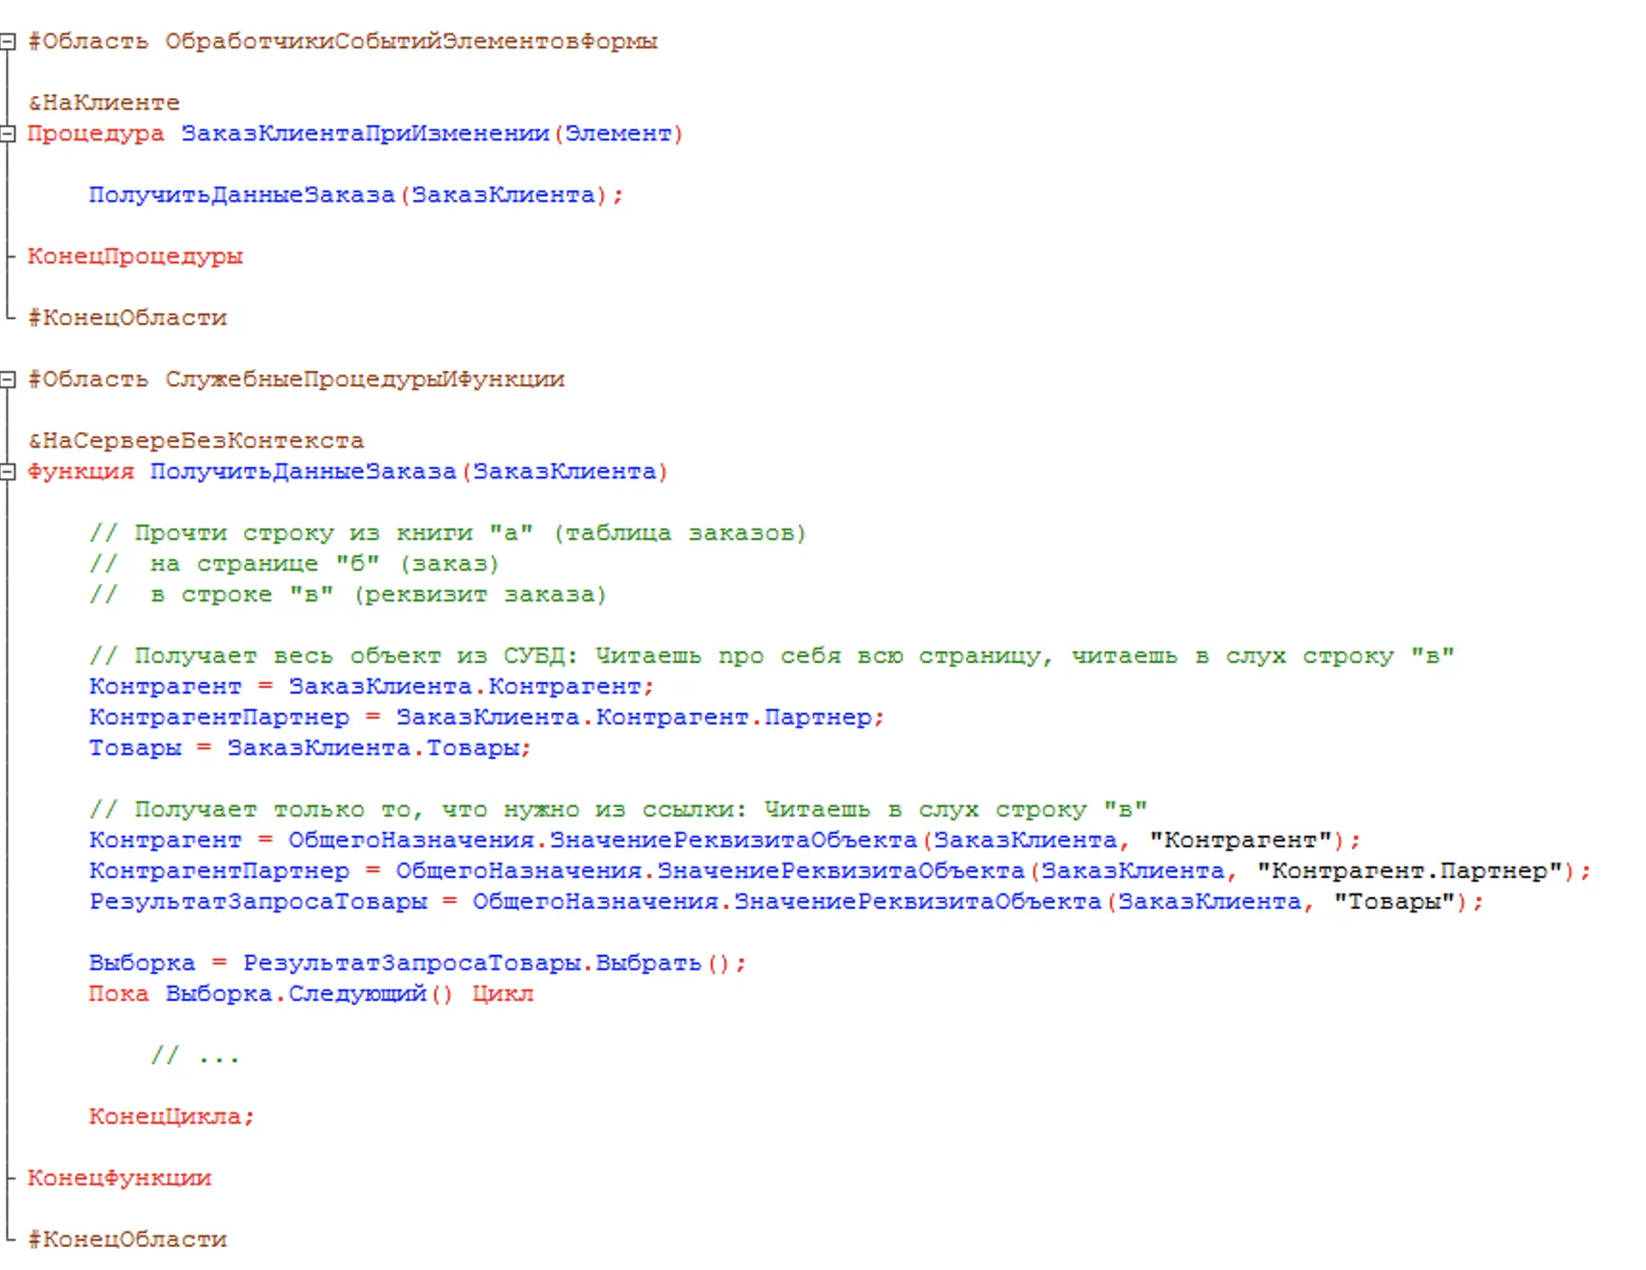Image resolution: width=1646 pixels, height=1270 pixels.
Task: Click the comment line mentioning СУБД
Action: click(771, 656)
